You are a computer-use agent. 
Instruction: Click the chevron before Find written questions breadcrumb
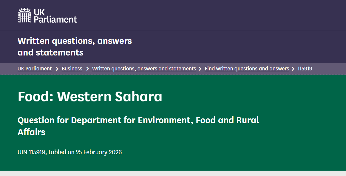point(200,69)
